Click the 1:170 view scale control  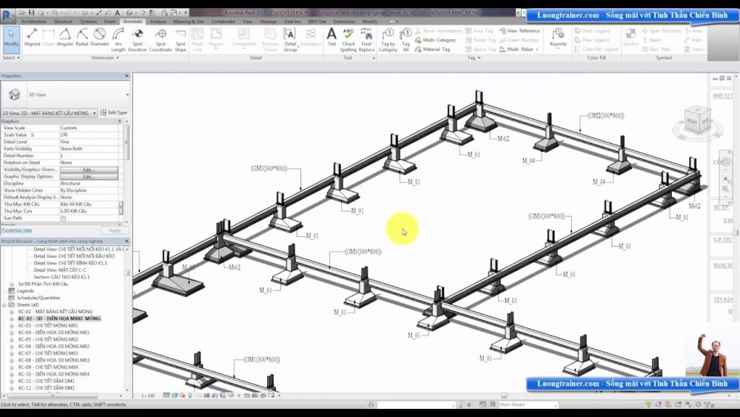pyautogui.click(x=148, y=396)
